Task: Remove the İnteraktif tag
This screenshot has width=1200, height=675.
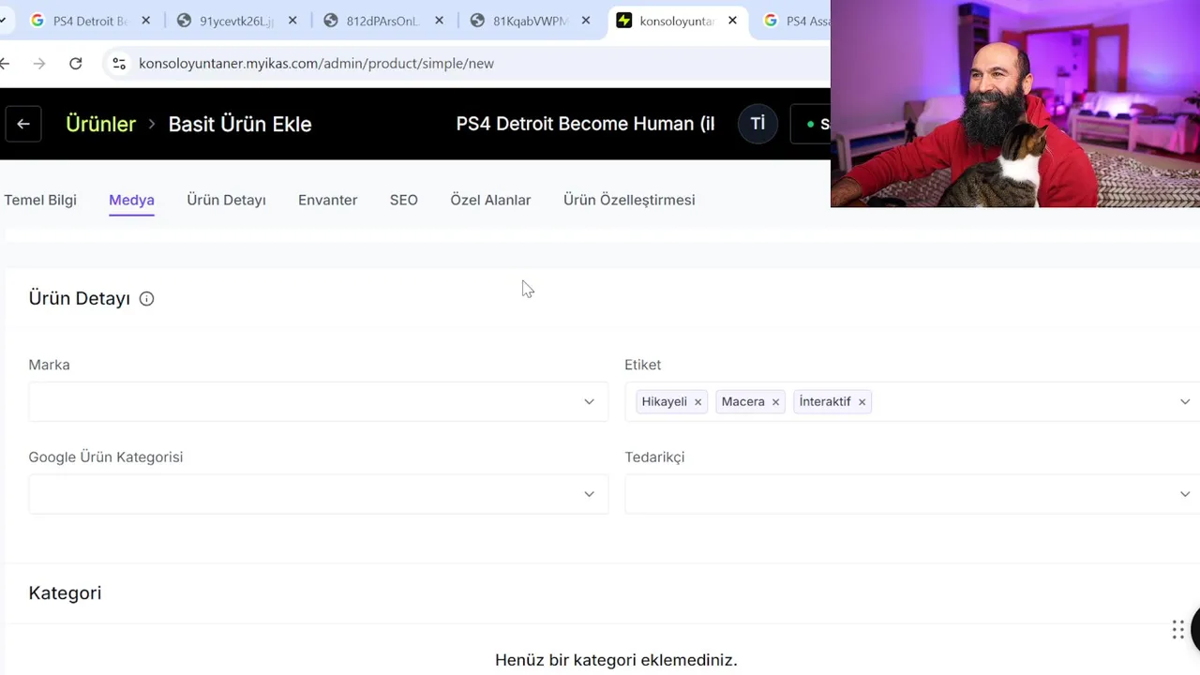Action: click(x=862, y=401)
